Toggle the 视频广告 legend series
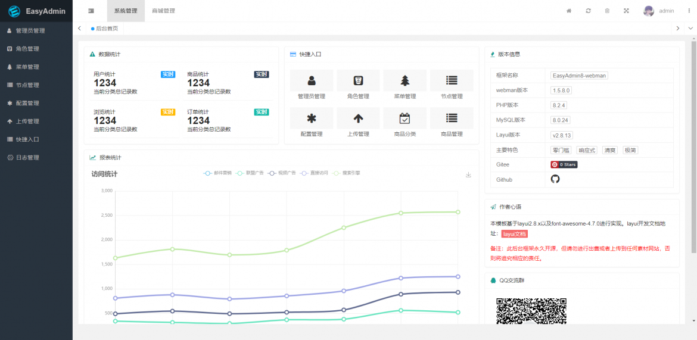Image resolution: width=697 pixels, height=340 pixels. click(x=282, y=173)
